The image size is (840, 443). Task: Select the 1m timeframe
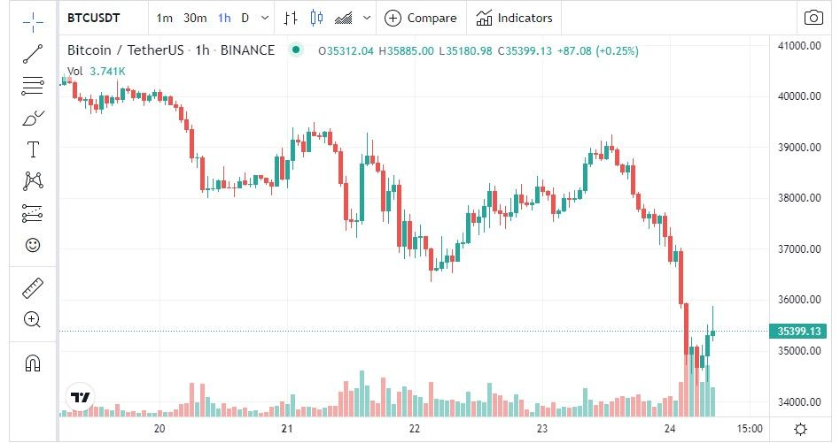pos(165,19)
